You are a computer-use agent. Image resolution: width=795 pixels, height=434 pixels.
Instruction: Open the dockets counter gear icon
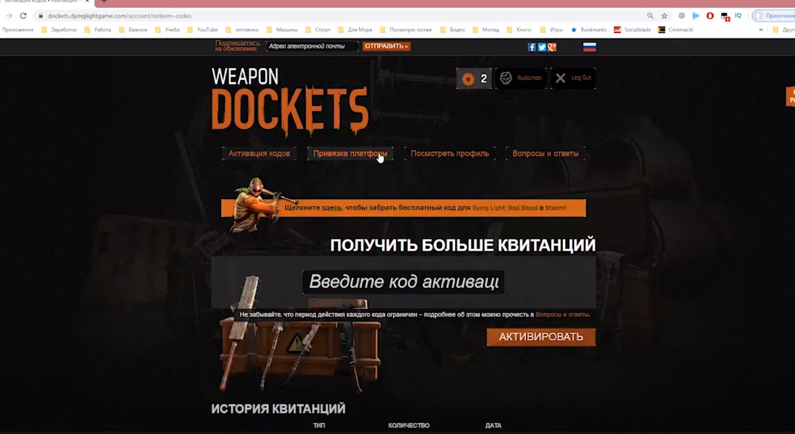468,78
